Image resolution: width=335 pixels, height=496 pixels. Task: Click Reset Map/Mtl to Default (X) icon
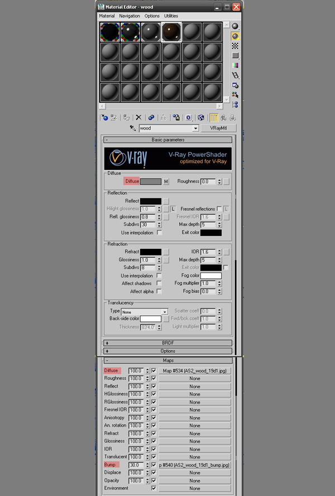138,118
